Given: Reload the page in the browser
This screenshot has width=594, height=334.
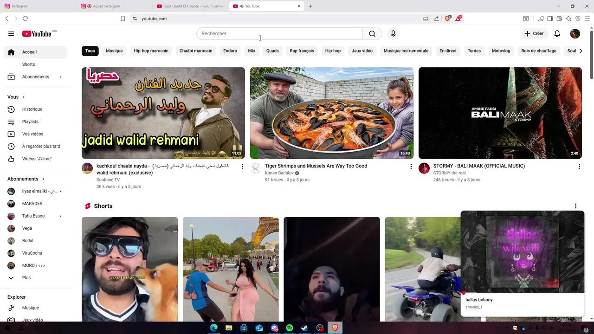Looking at the screenshot, I should point(25,19).
